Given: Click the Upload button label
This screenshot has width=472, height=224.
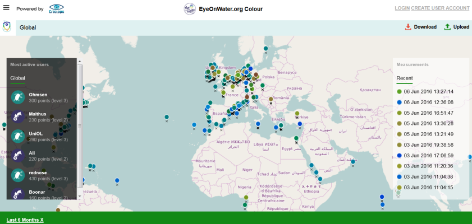Looking at the screenshot, I should click(x=461, y=27).
